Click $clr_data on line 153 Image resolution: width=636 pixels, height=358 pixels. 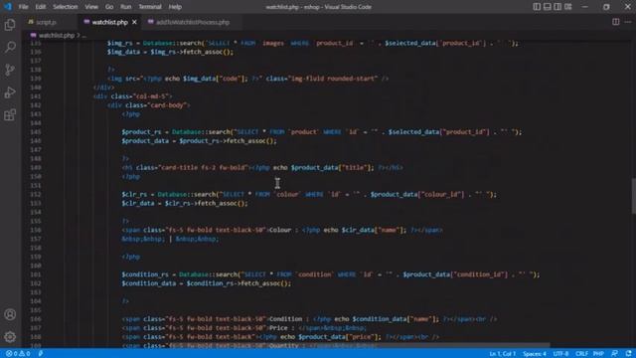pos(137,203)
